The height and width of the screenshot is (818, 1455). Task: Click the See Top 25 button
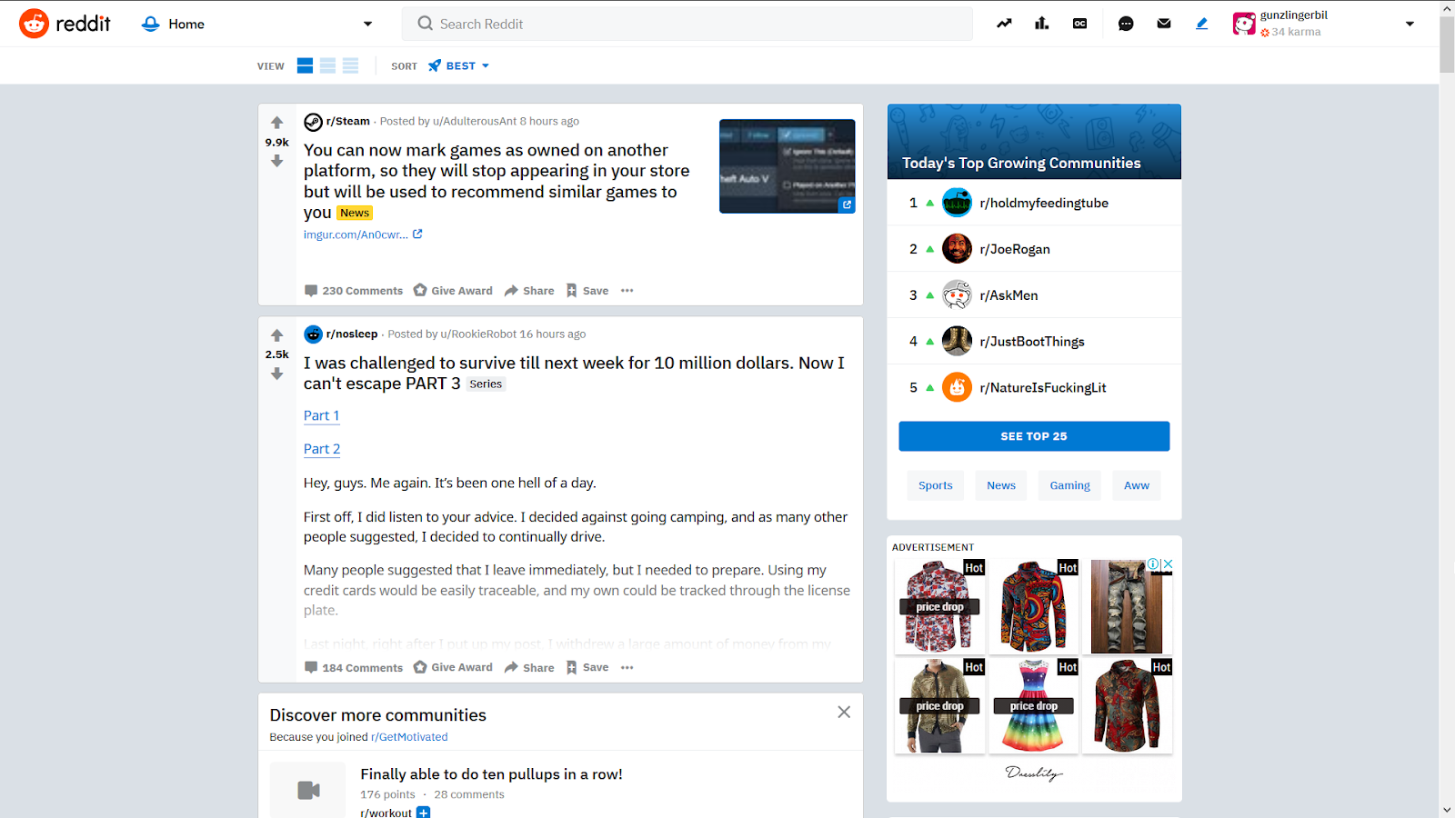[1034, 436]
